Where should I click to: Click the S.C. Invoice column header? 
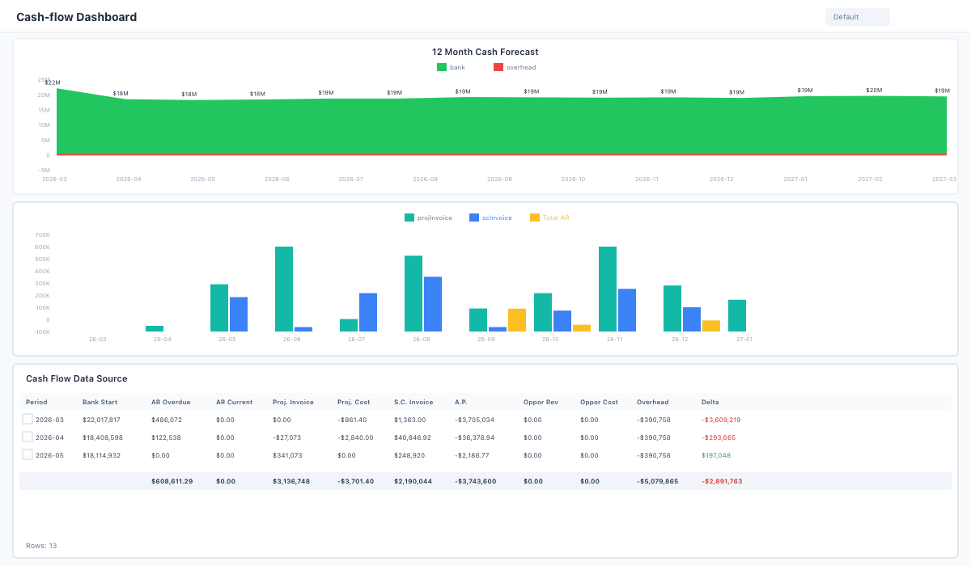click(413, 402)
